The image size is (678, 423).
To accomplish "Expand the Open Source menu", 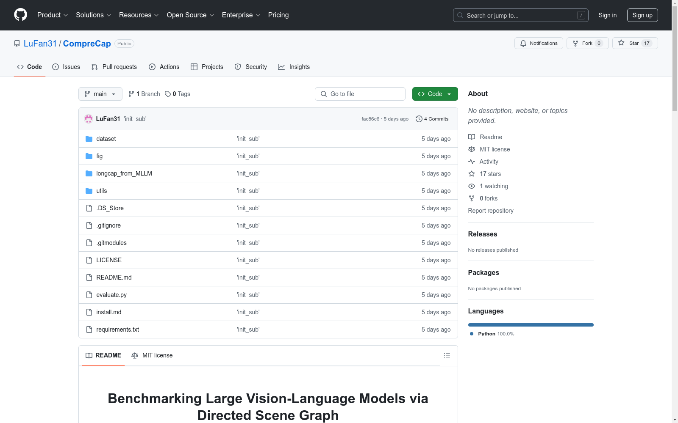I will [191, 15].
